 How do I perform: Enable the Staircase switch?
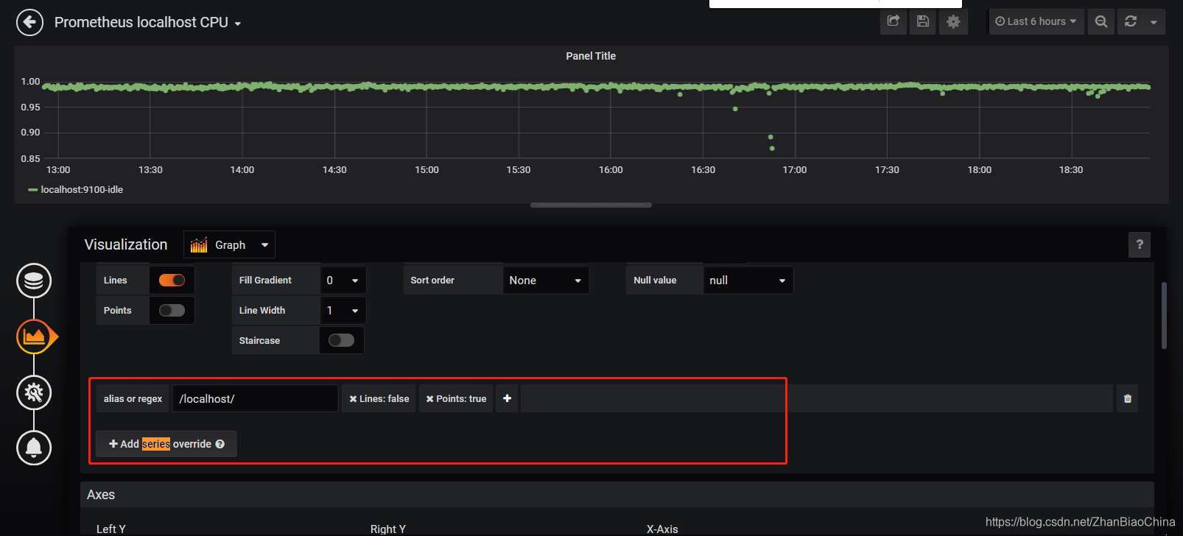coord(341,340)
